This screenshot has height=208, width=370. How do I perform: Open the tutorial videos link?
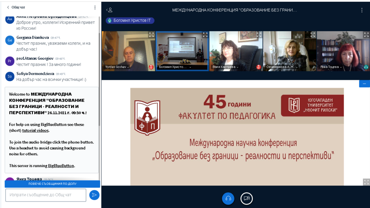click(35, 131)
